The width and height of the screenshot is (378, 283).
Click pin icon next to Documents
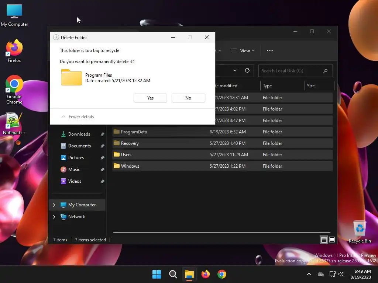click(x=103, y=146)
